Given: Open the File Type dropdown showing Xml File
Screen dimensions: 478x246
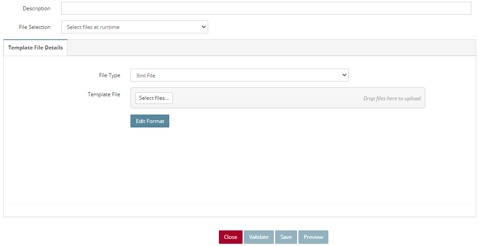Looking at the screenshot, I should (x=239, y=75).
